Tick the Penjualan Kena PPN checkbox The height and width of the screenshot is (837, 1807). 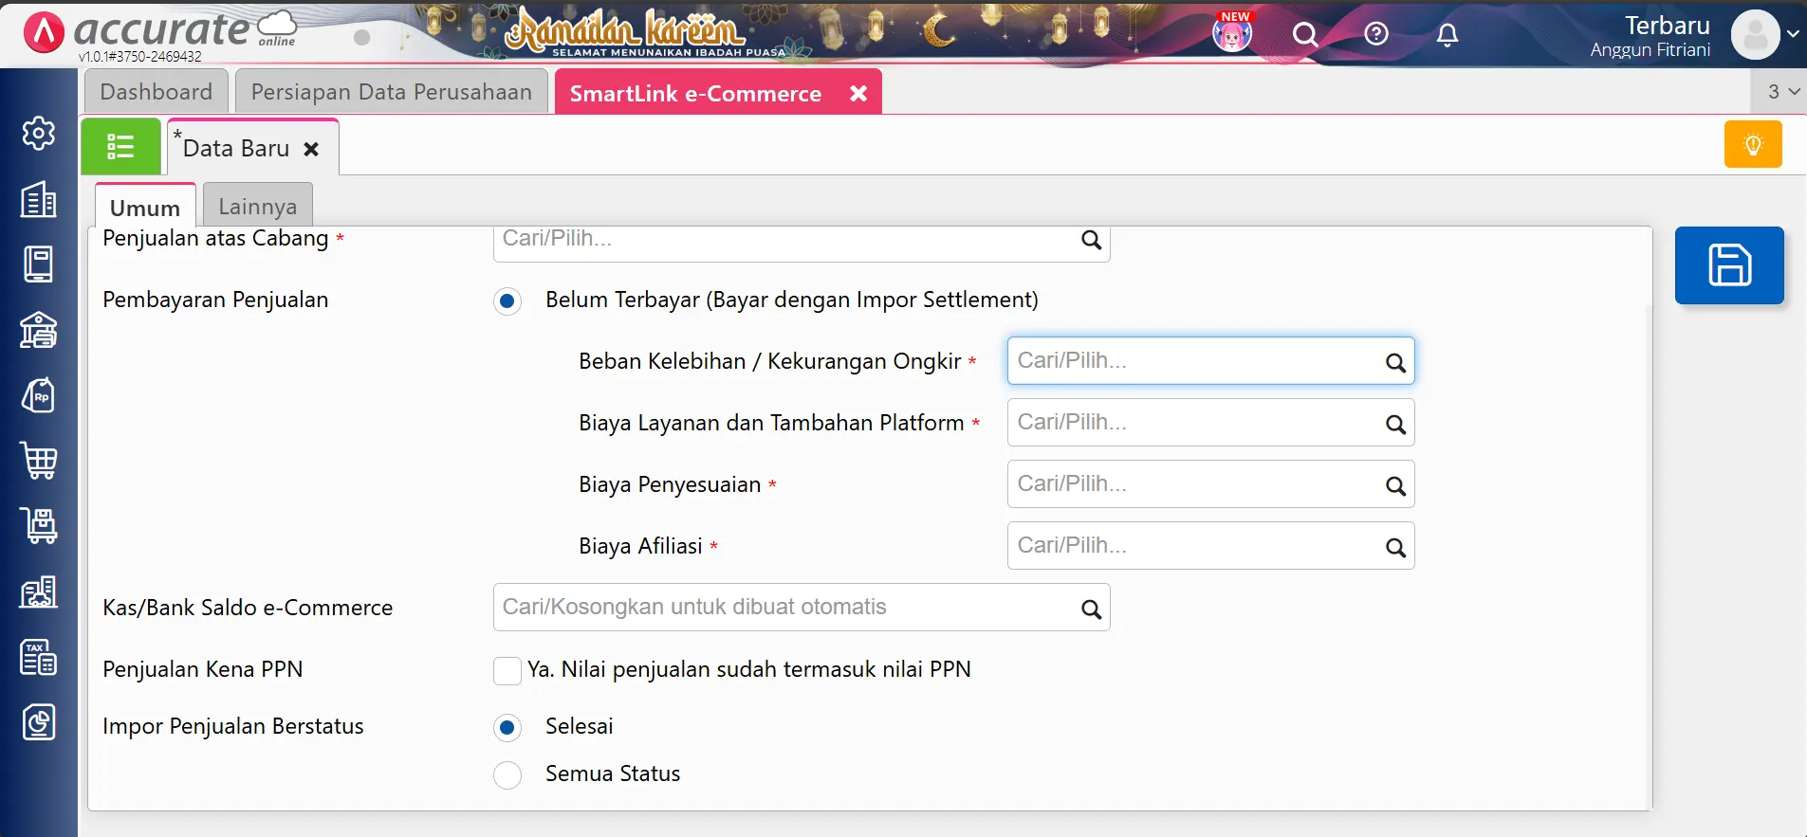point(507,671)
